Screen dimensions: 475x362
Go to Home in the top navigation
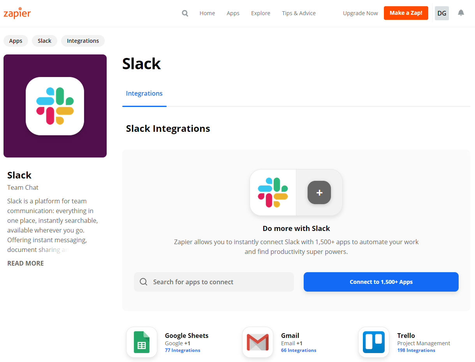[x=207, y=13]
